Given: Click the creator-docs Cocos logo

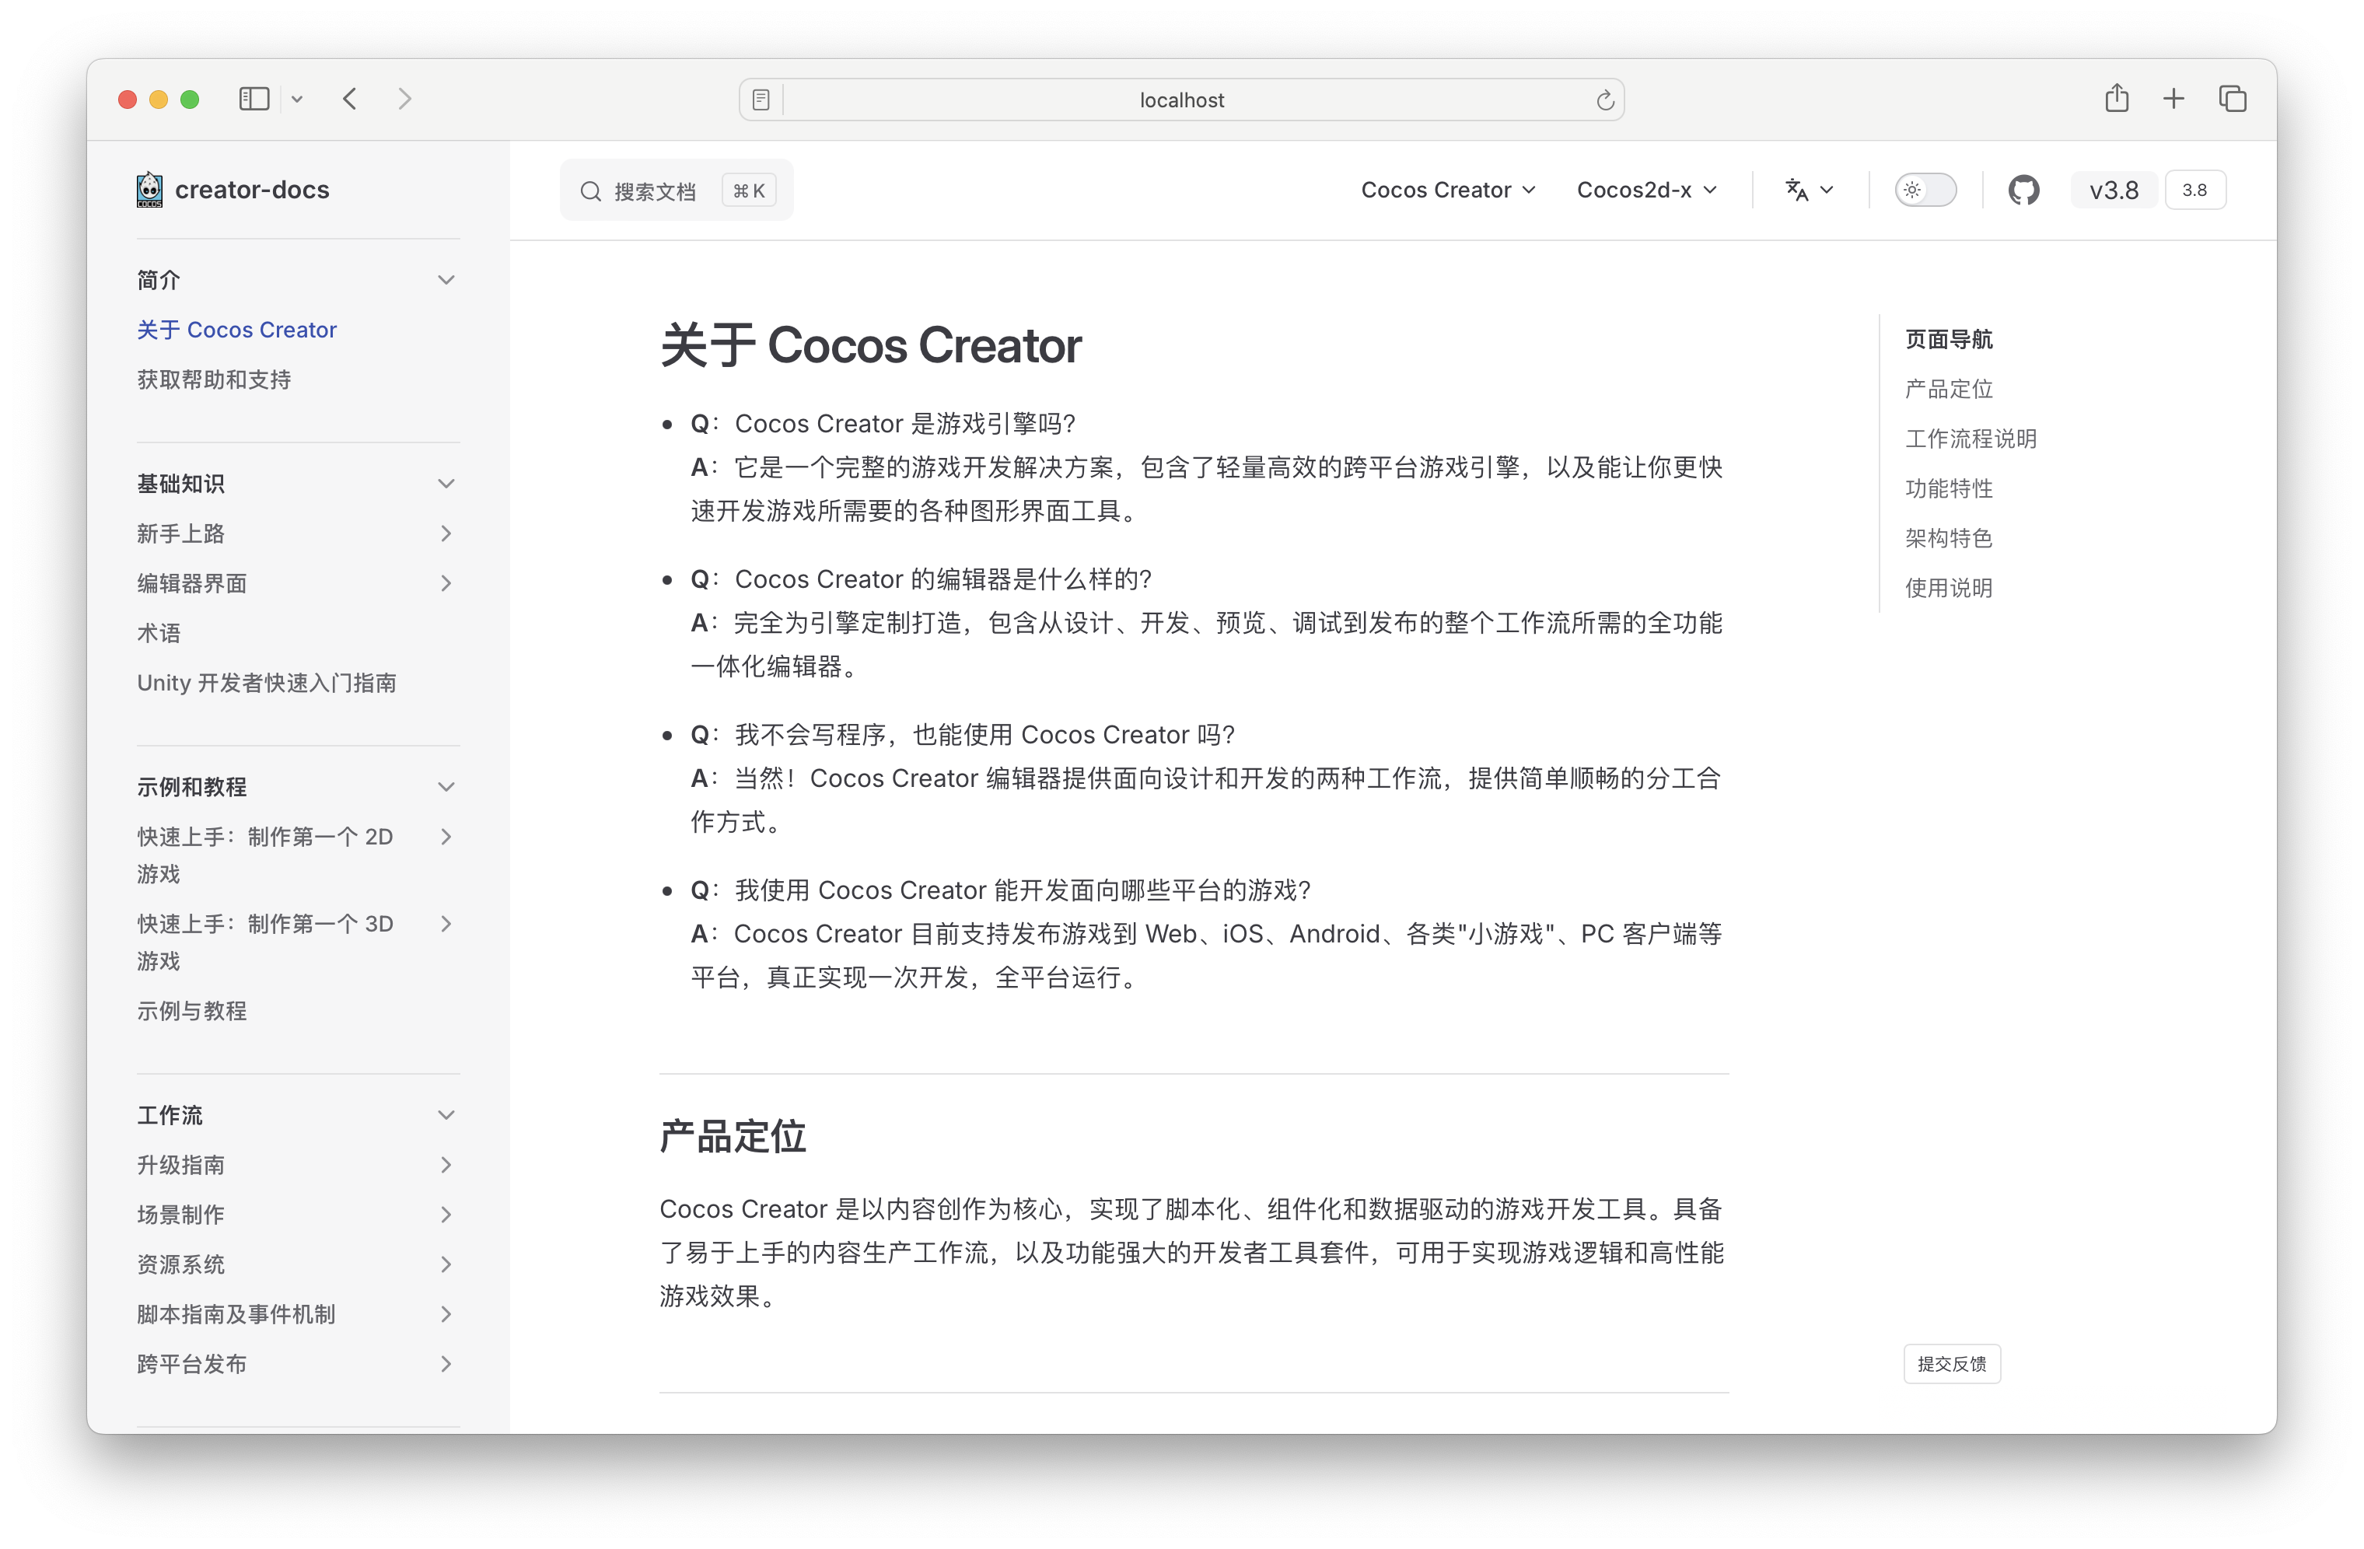Looking at the screenshot, I should 150,190.
